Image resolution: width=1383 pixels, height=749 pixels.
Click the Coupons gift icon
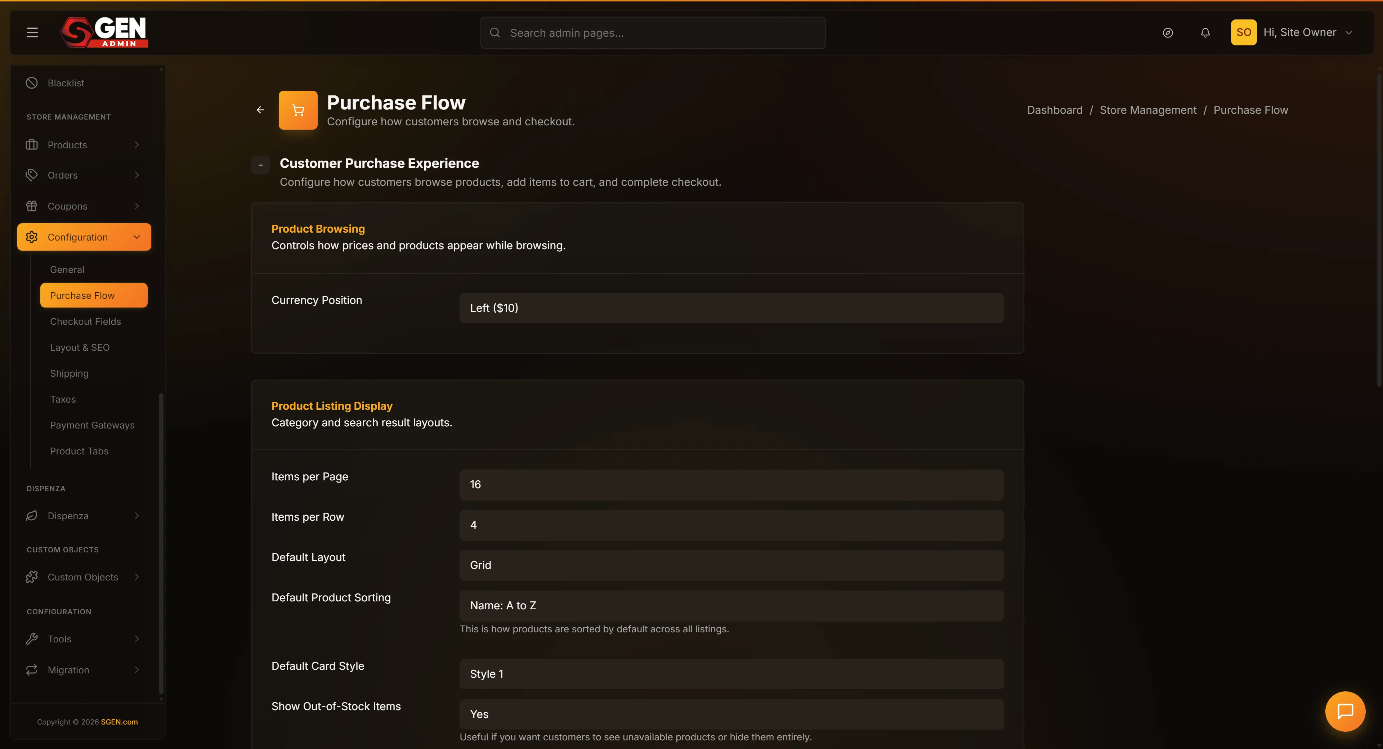pyautogui.click(x=32, y=206)
